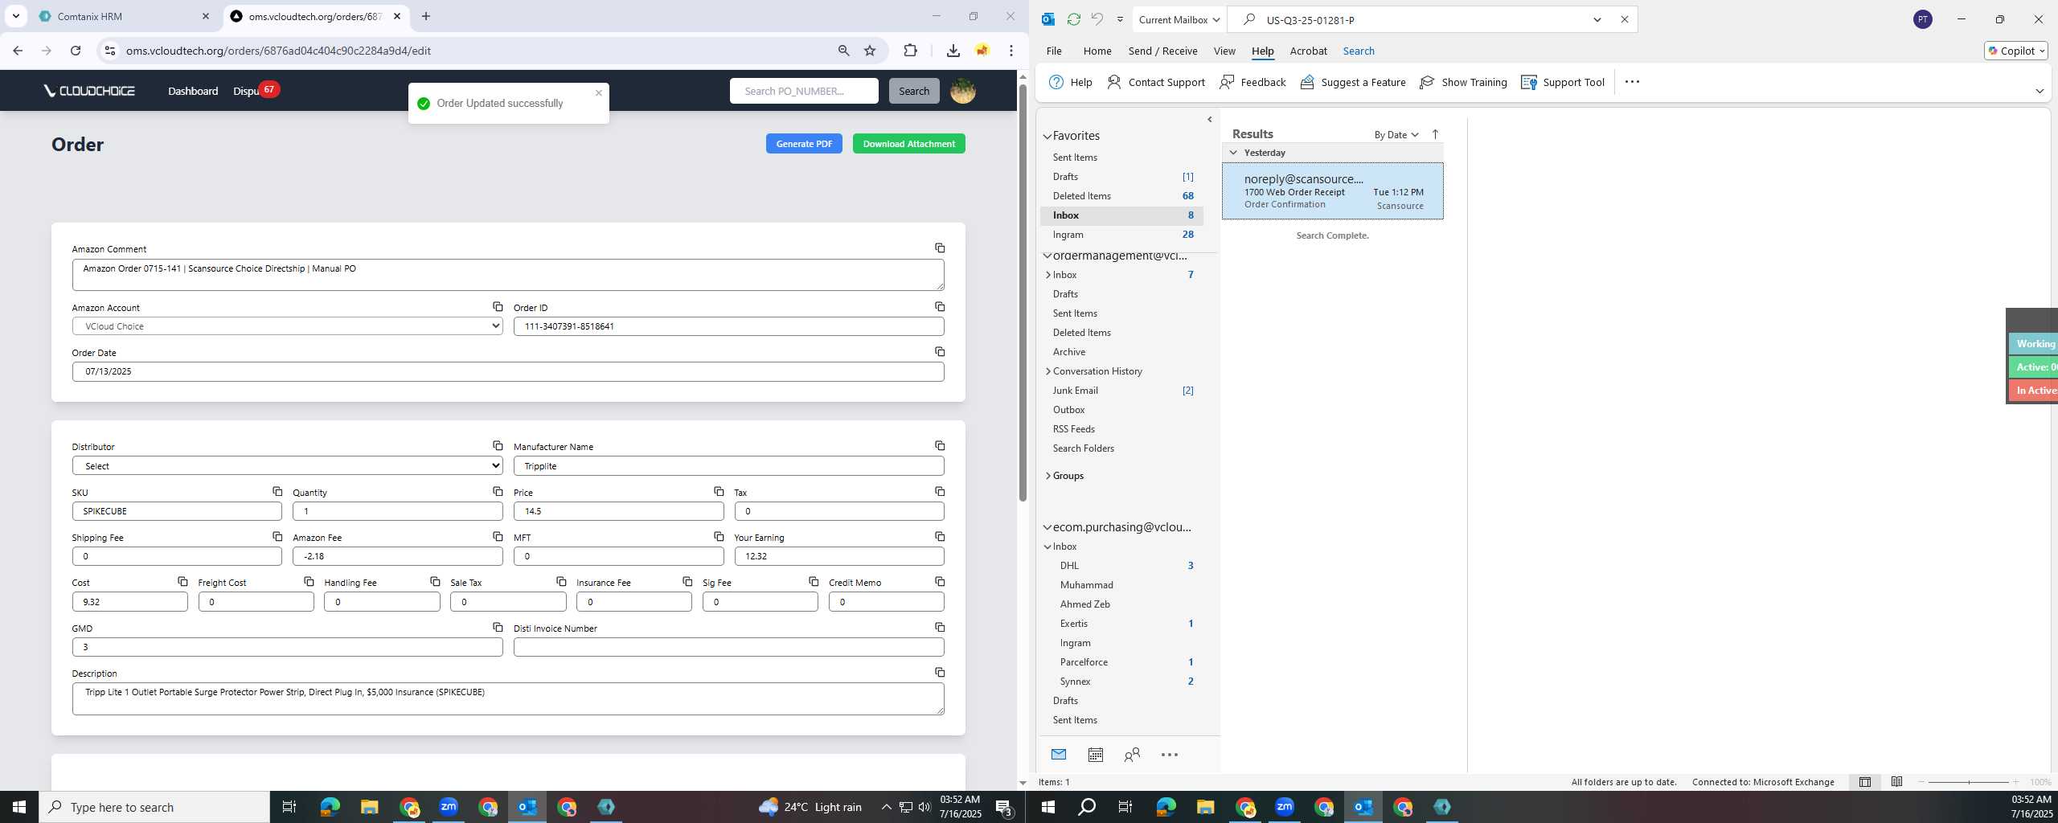The height and width of the screenshot is (823, 2058).
Task: Open Outlook from the left taskbar
Action: tap(527, 807)
